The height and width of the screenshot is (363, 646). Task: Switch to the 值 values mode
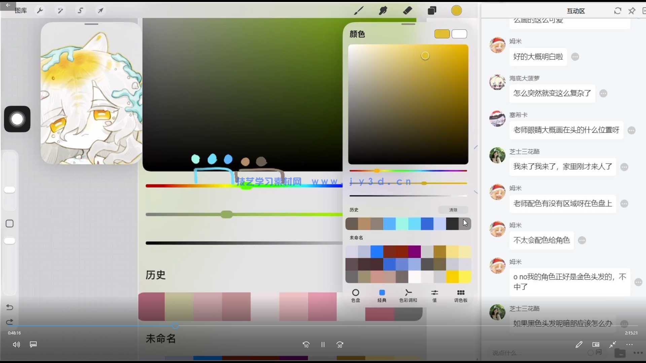click(434, 296)
